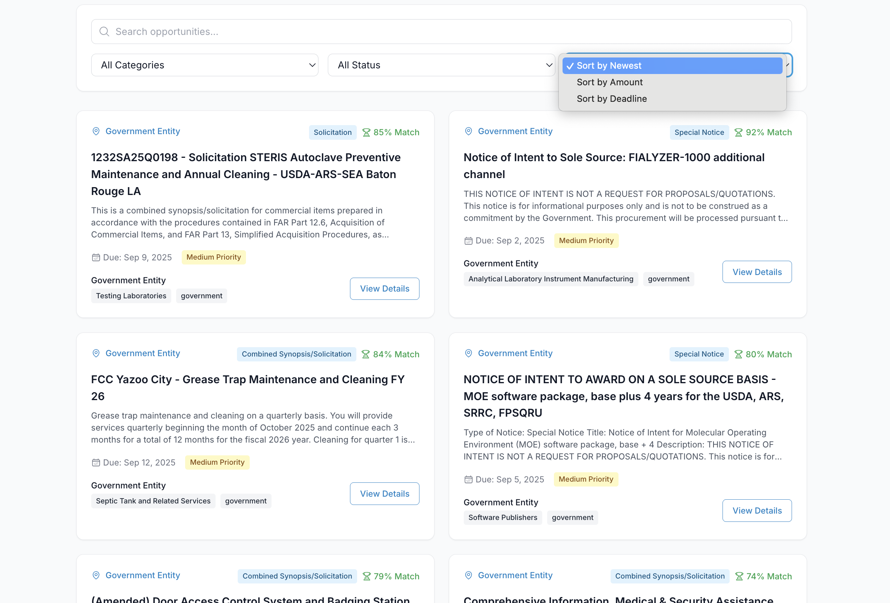This screenshot has width=890, height=603.
Task: Click the location pin on STERIS Autoclave card
Action: pos(96,131)
